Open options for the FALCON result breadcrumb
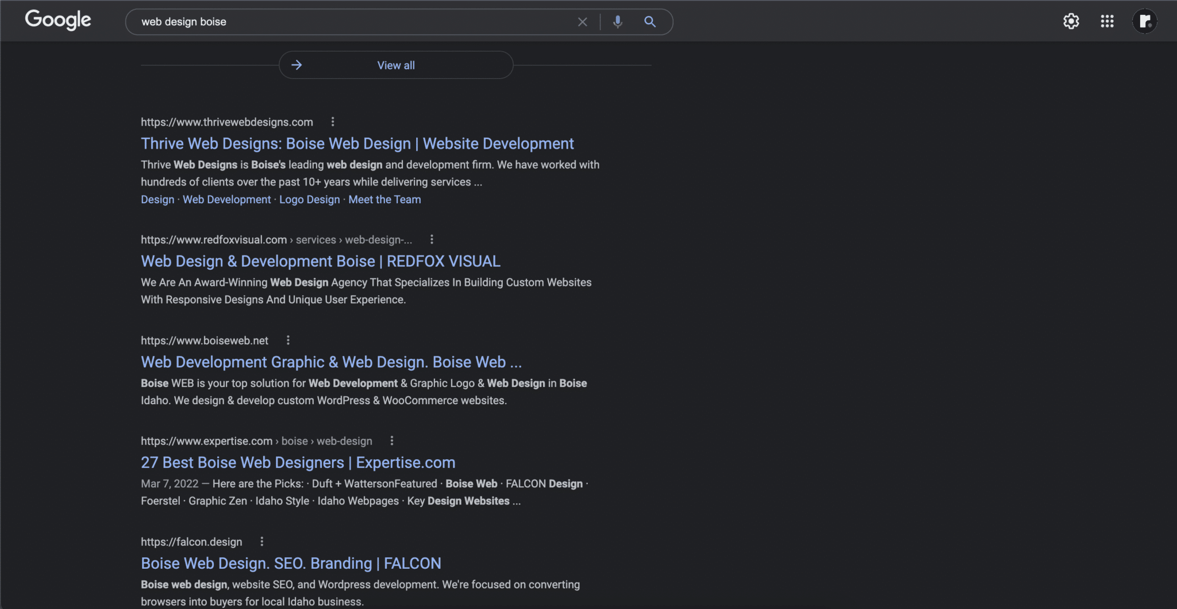This screenshot has height=609, width=1177. (x=261, y=541)
